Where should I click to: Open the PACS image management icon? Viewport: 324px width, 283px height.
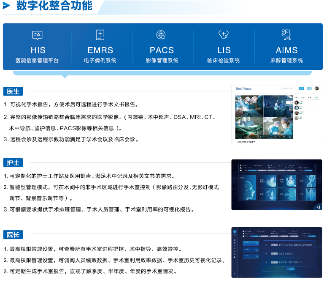click(161, 35)
